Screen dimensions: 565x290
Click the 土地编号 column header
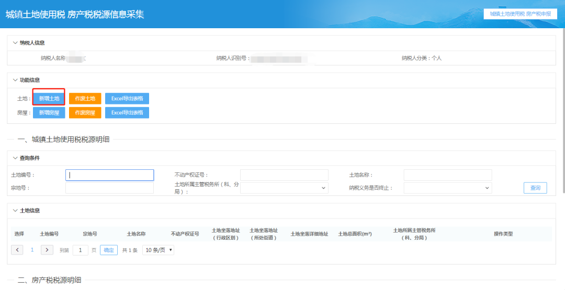click(49, 234)
